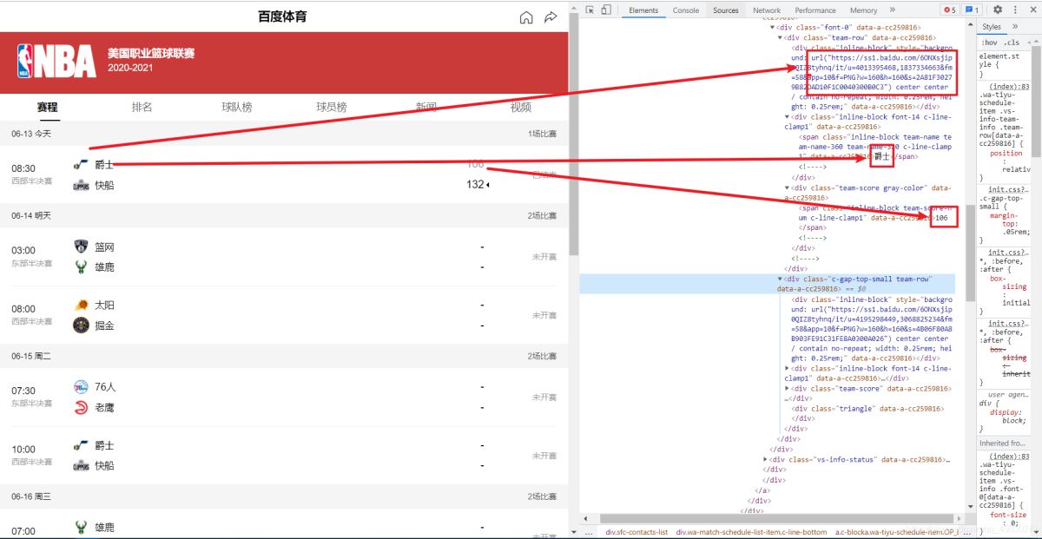Click the Elements panel vertical scrollbar
1042x539 pixels.
tap(969, 260)
